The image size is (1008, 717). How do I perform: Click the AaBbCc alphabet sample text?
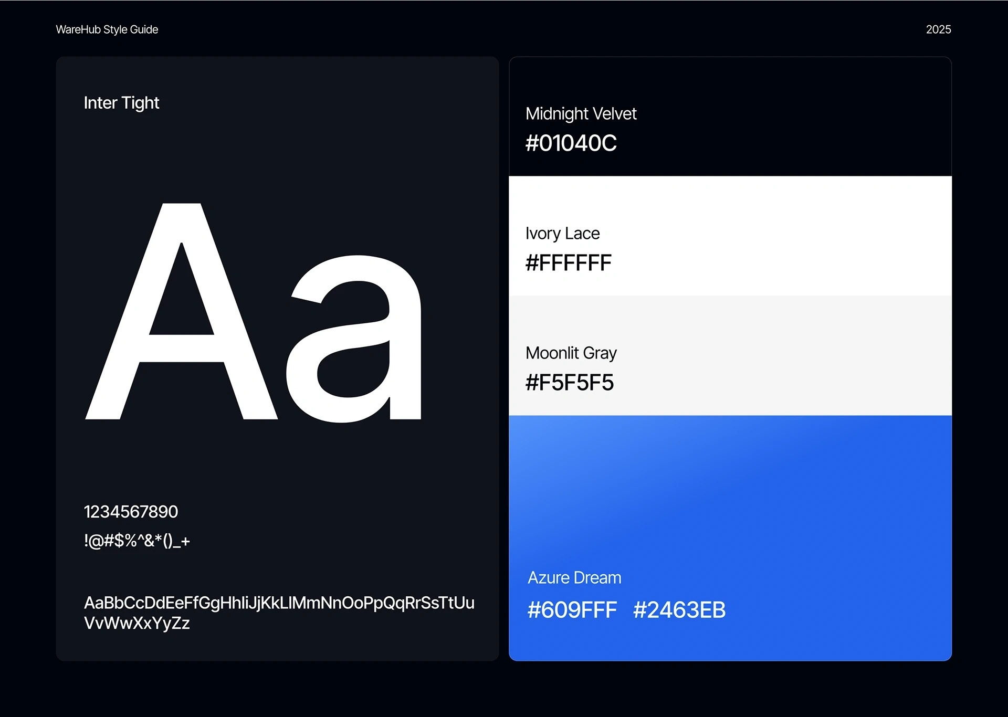[279, 613]
